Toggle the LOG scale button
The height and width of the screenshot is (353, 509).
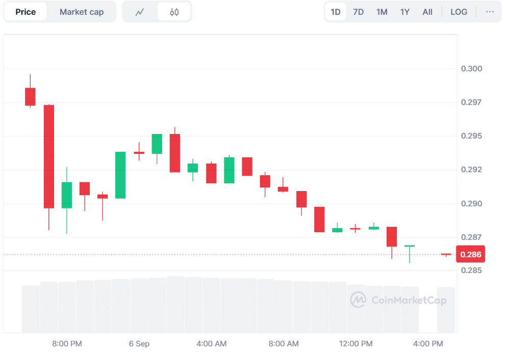(459, 12)
